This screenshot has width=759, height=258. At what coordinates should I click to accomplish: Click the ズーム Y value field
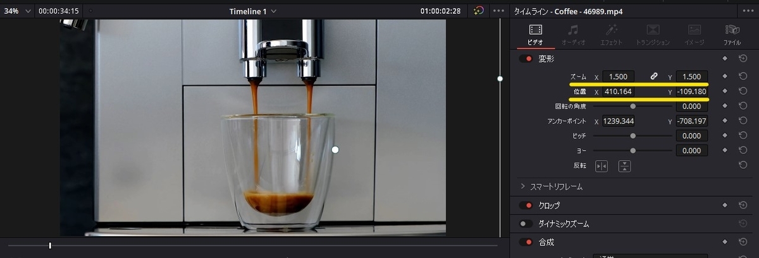point(691,76)
